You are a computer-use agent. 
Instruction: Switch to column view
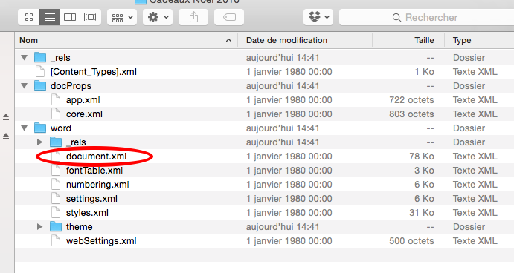(70, 17)
